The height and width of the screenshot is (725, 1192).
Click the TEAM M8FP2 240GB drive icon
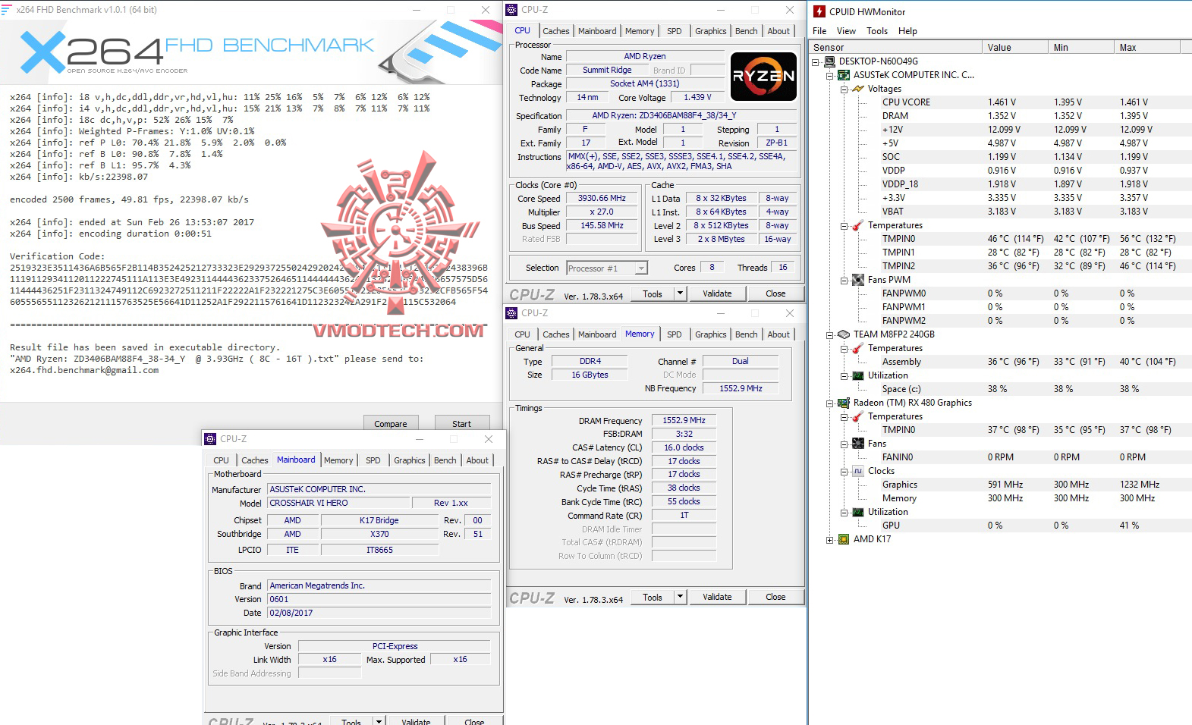tap(844, 334)
